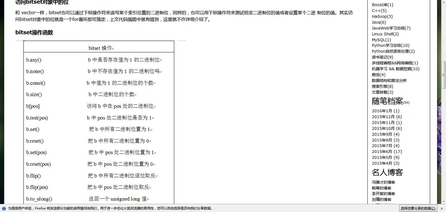This screenshot has width=446, height=212.
Task: Open the 搜索引擎(8) category
Action: click(383, 86)
